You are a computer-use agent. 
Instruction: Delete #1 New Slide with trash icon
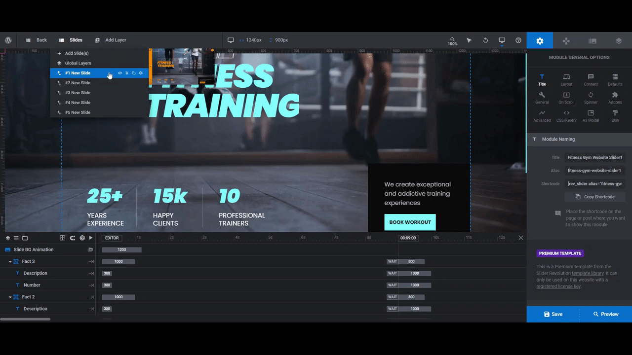click(x=127, y=73)
